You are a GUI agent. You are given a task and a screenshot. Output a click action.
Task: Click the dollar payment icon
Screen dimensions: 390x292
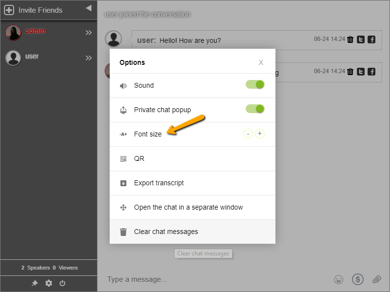point(357,279)
